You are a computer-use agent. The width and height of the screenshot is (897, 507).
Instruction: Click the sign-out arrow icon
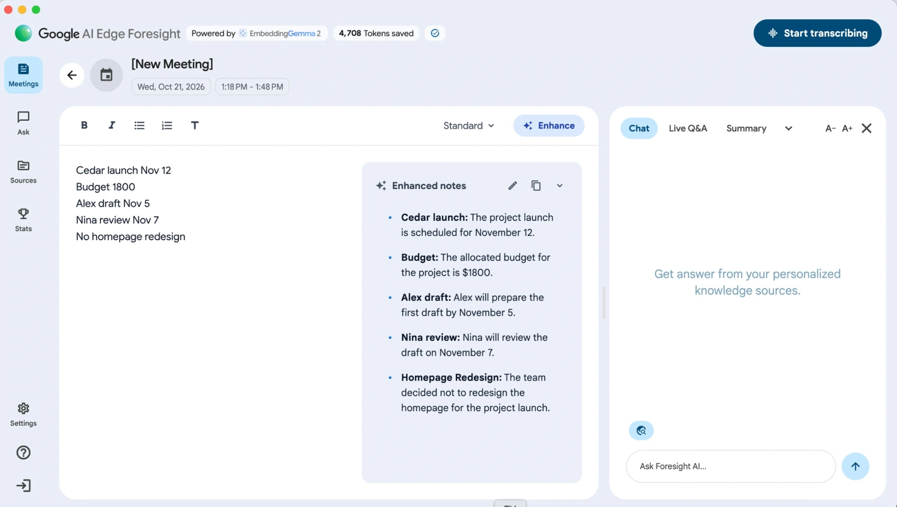click(23, 486)
